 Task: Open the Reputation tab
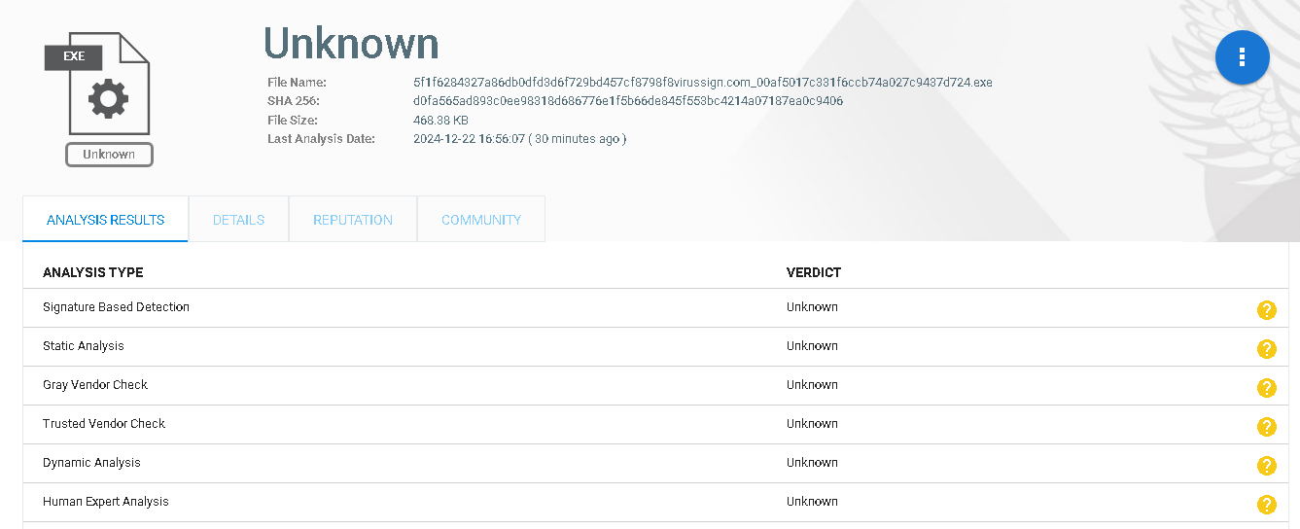(x=353, y=220)
